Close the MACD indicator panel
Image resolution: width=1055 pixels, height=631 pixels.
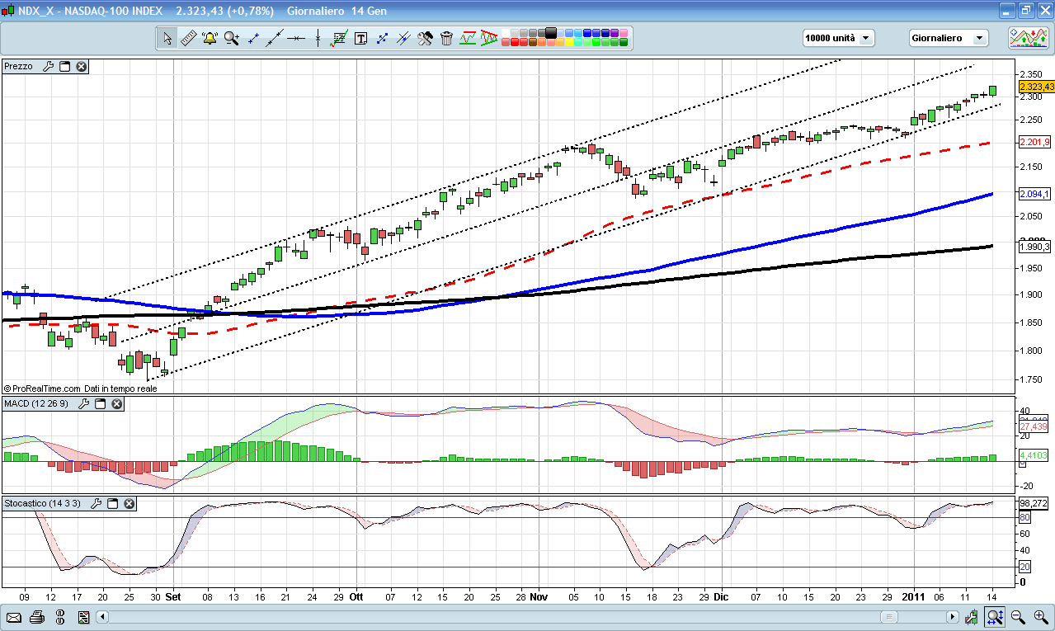[117, 403]
